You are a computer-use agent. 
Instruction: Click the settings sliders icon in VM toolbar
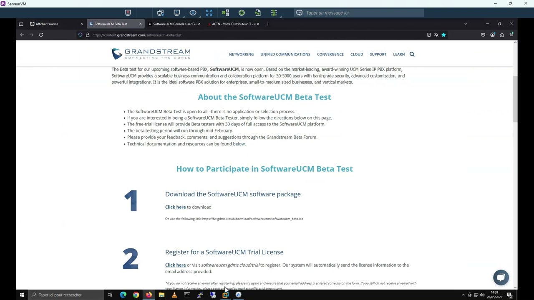274,13
